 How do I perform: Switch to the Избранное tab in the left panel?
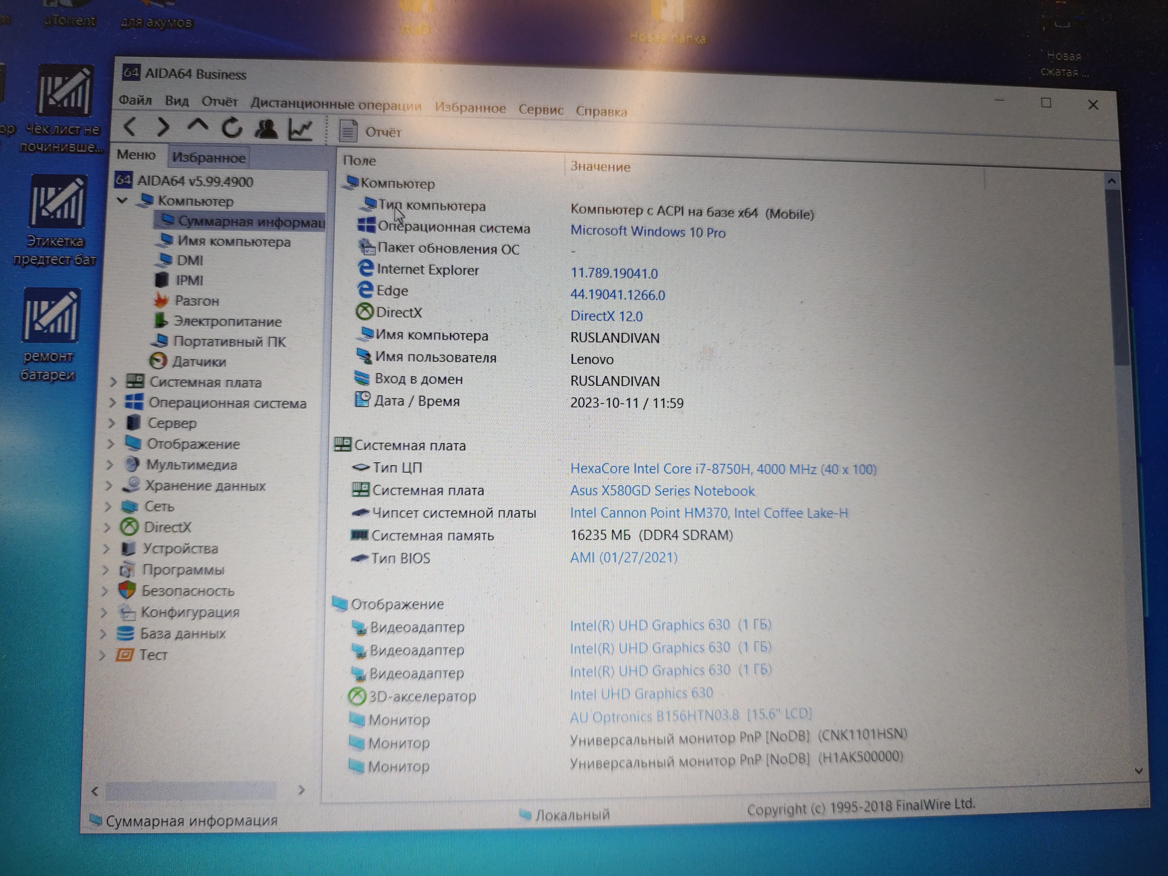(x=208, y=157)
